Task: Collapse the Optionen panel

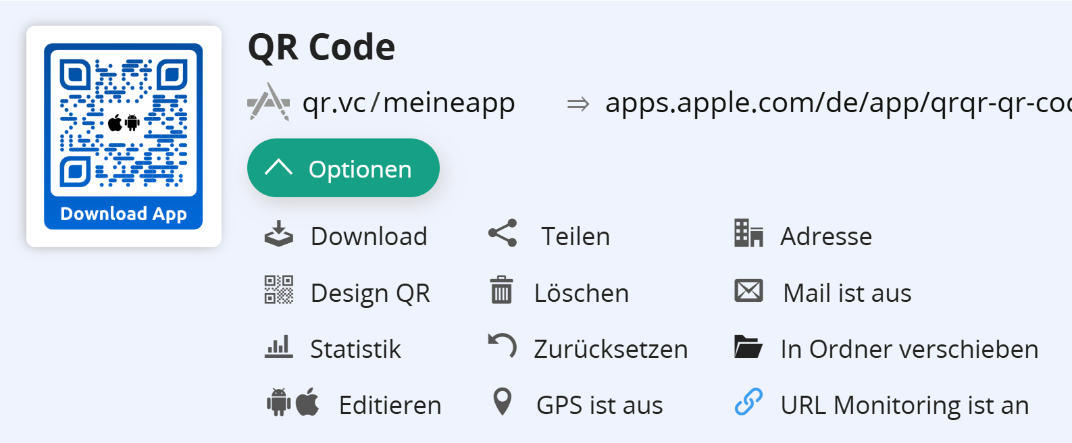Action: [x=343, y=167]
